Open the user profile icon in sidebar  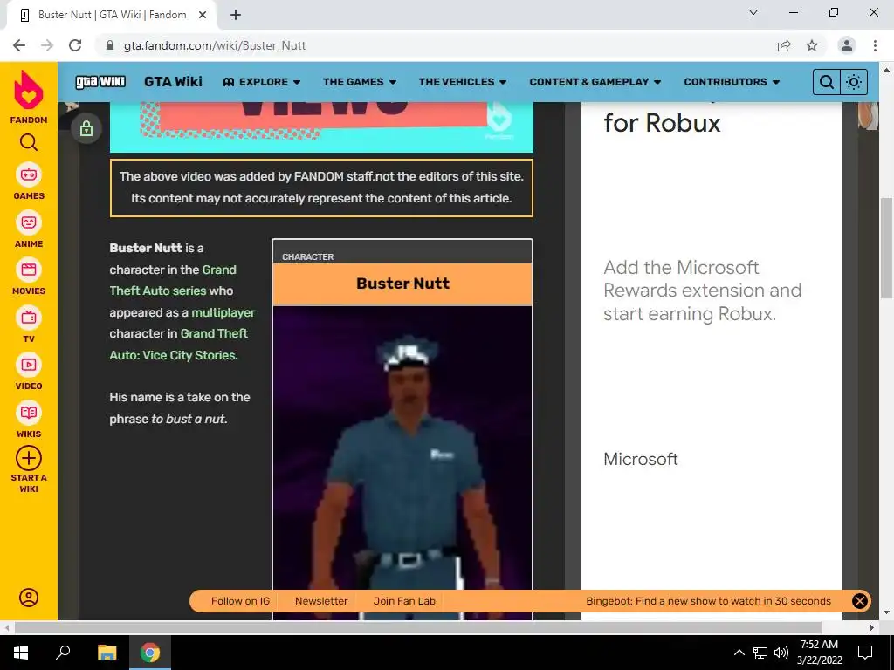(x=29, y=598)
